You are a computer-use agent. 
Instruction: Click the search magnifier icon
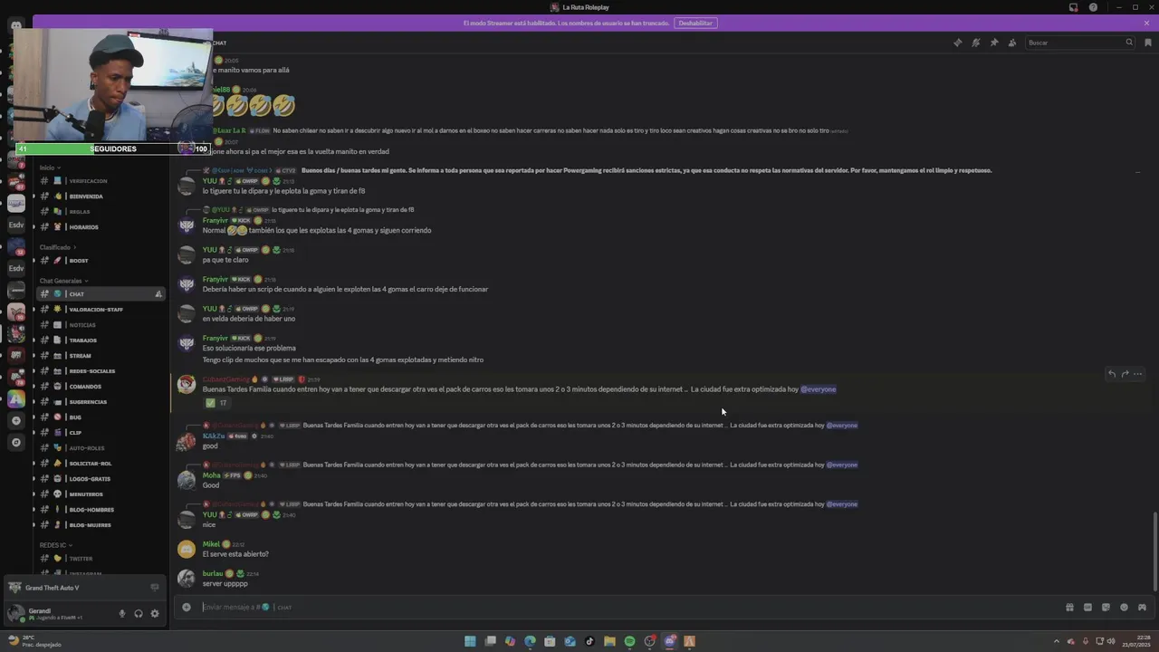[x=1129, y=43]
